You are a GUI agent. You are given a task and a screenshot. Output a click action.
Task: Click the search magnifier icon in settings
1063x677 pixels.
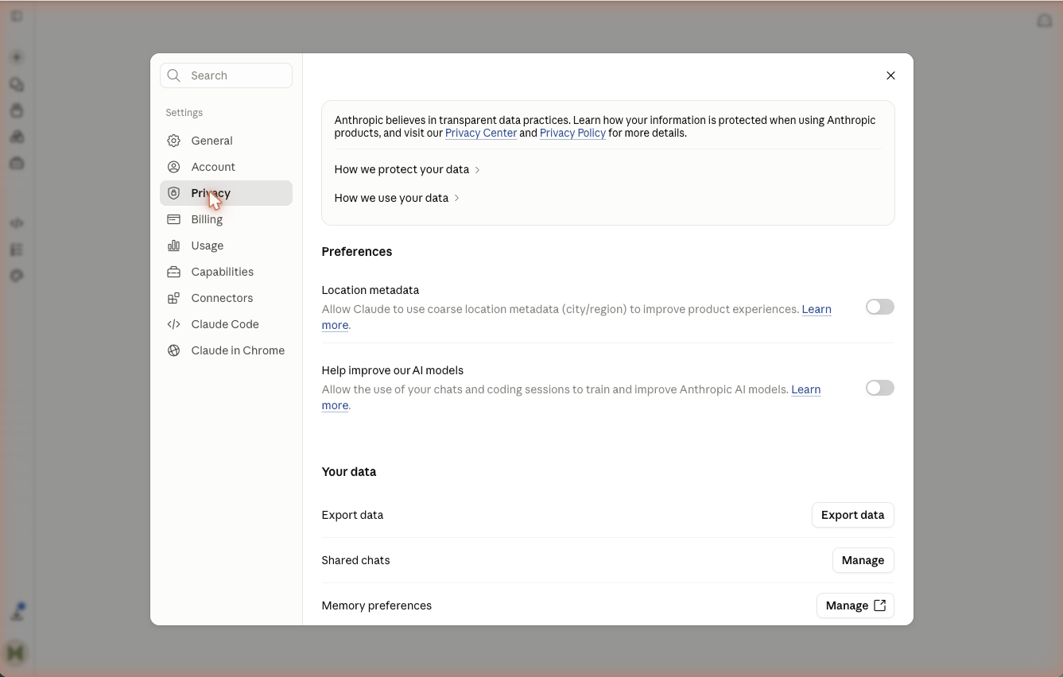pyautogui.click(x=174, y=75)
